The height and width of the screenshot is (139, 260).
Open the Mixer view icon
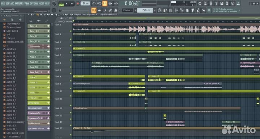pos(176,10)
